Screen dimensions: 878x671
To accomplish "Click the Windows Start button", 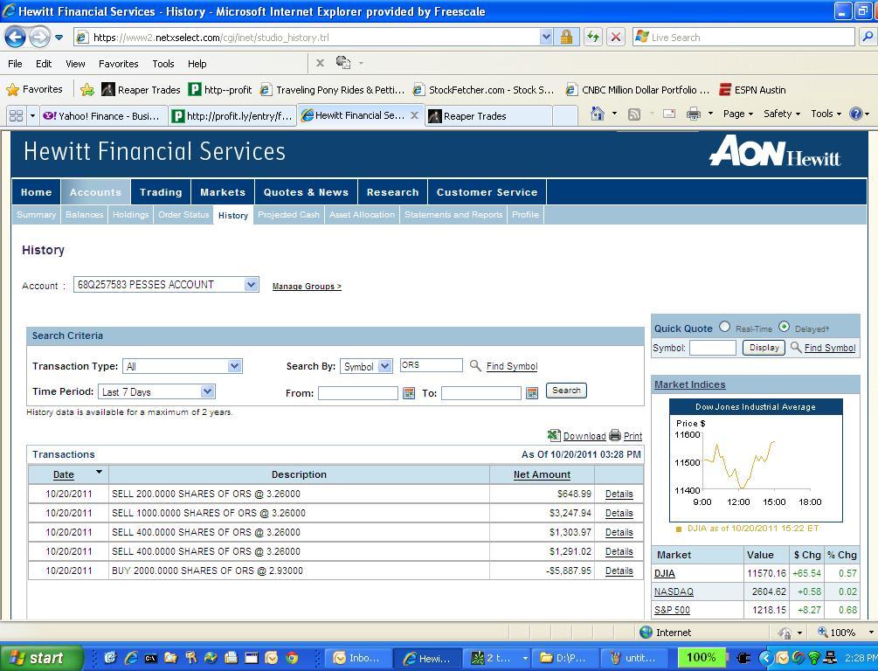I will [x=40, y=658].
